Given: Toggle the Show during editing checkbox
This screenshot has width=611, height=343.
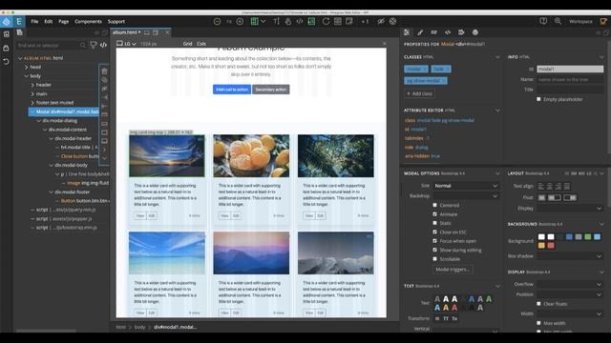Looking at the screenshot, I should click(435, 250).
